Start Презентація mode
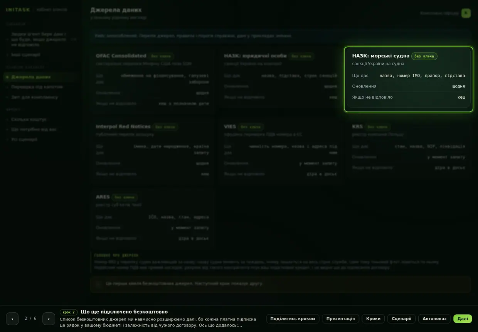Viewport: 478px width, 332px height. (340, 319)
